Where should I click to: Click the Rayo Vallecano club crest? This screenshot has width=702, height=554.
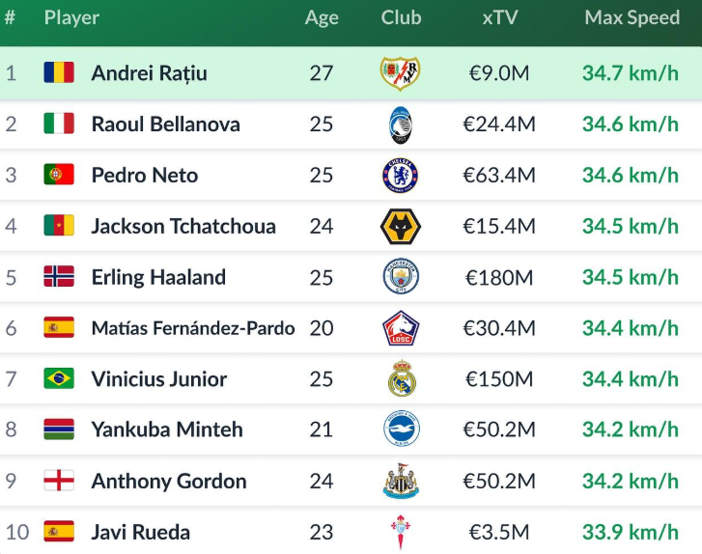pyautogui.click(x=400, y=73)
